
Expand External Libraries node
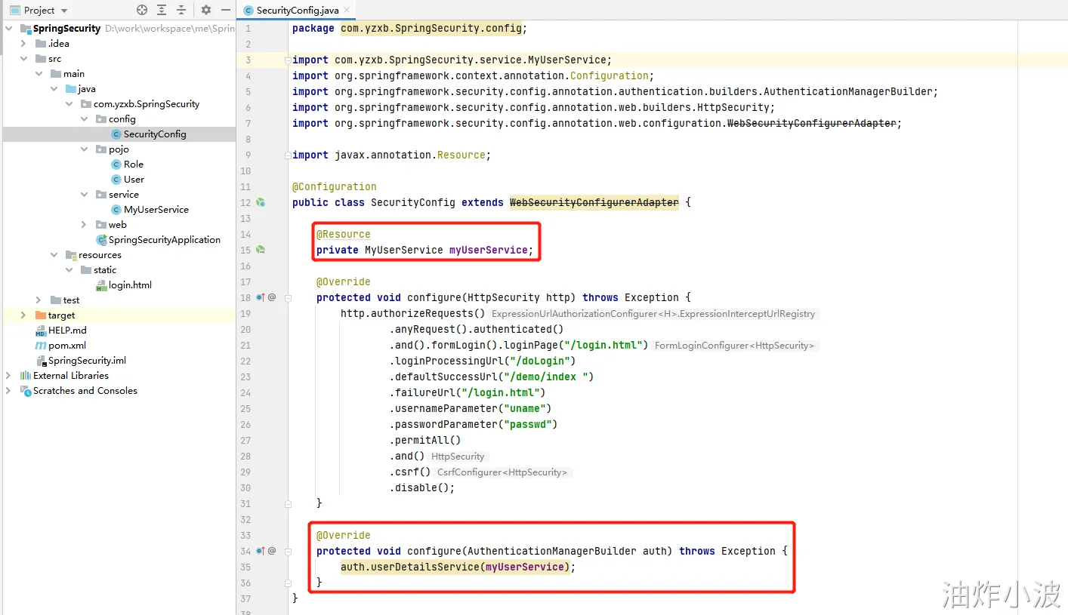pyautogui.click(x=9, y=376)
